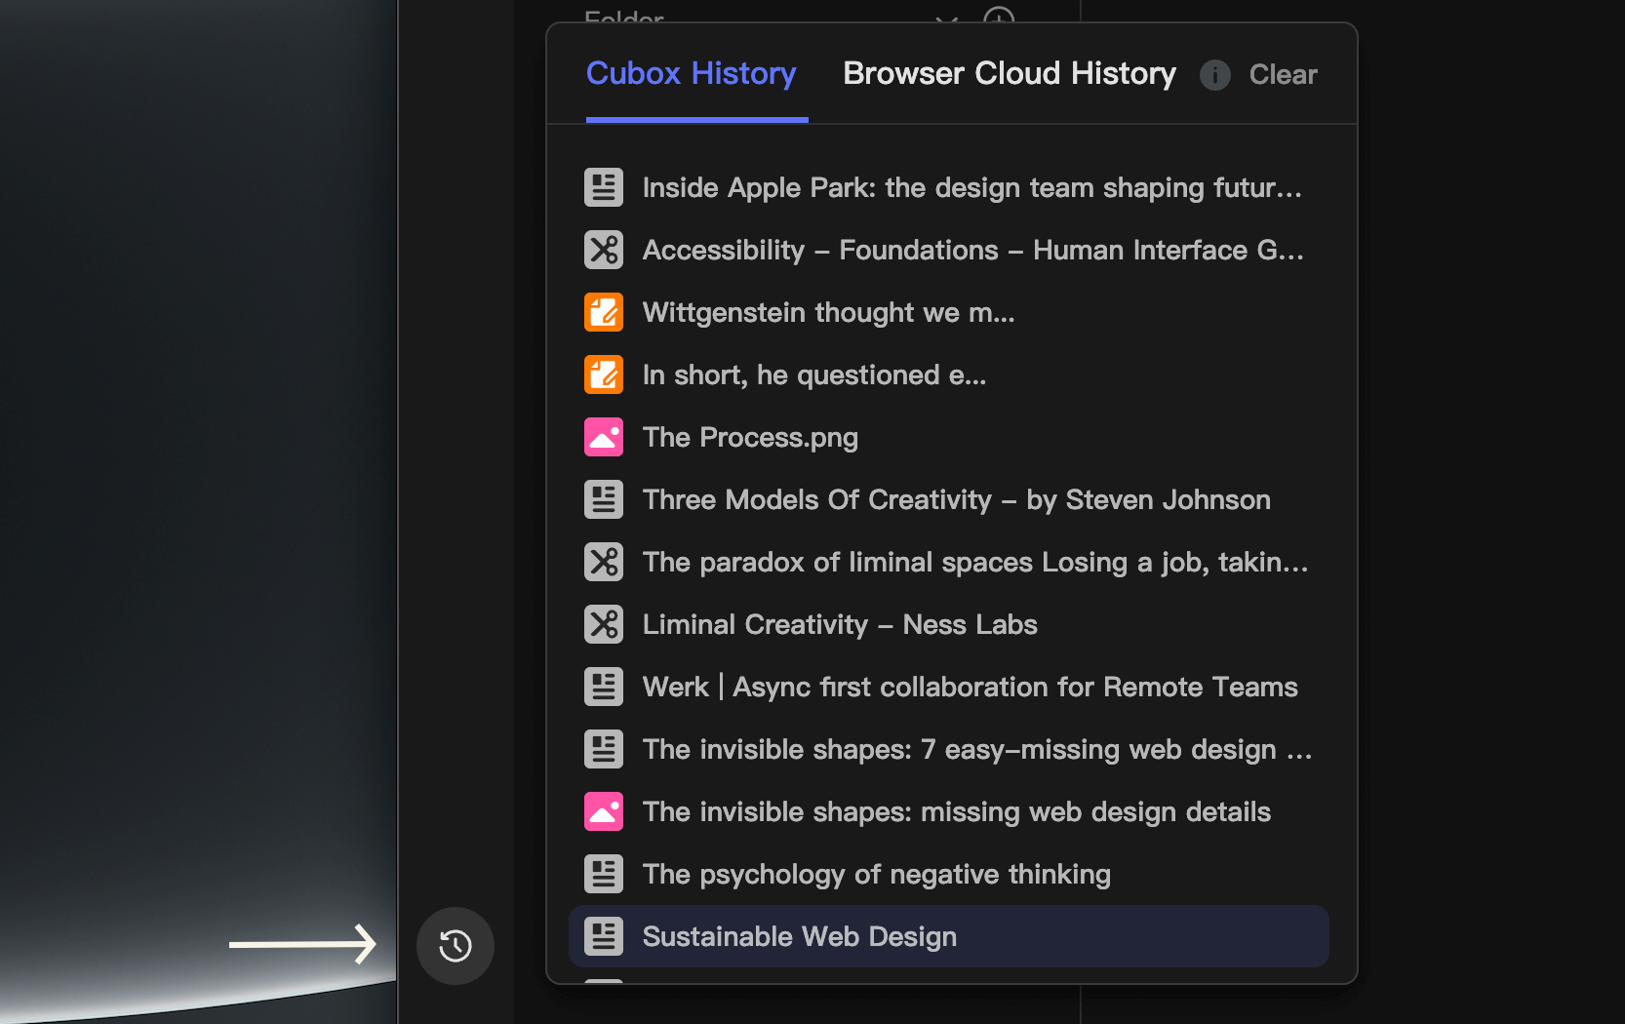The image size is (1625, 1024).
Task: Click article icon beside 7 easy-missing web design
Action: coord(604,749)
